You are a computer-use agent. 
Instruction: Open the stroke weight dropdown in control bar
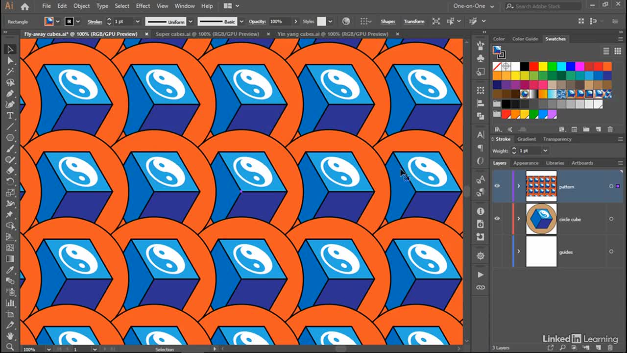point(137,22)
